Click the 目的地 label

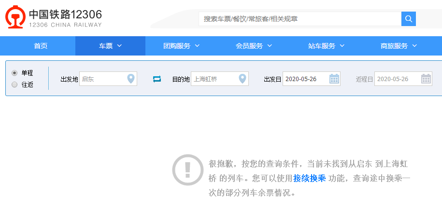pyautogui.click(x=181, y=79)
